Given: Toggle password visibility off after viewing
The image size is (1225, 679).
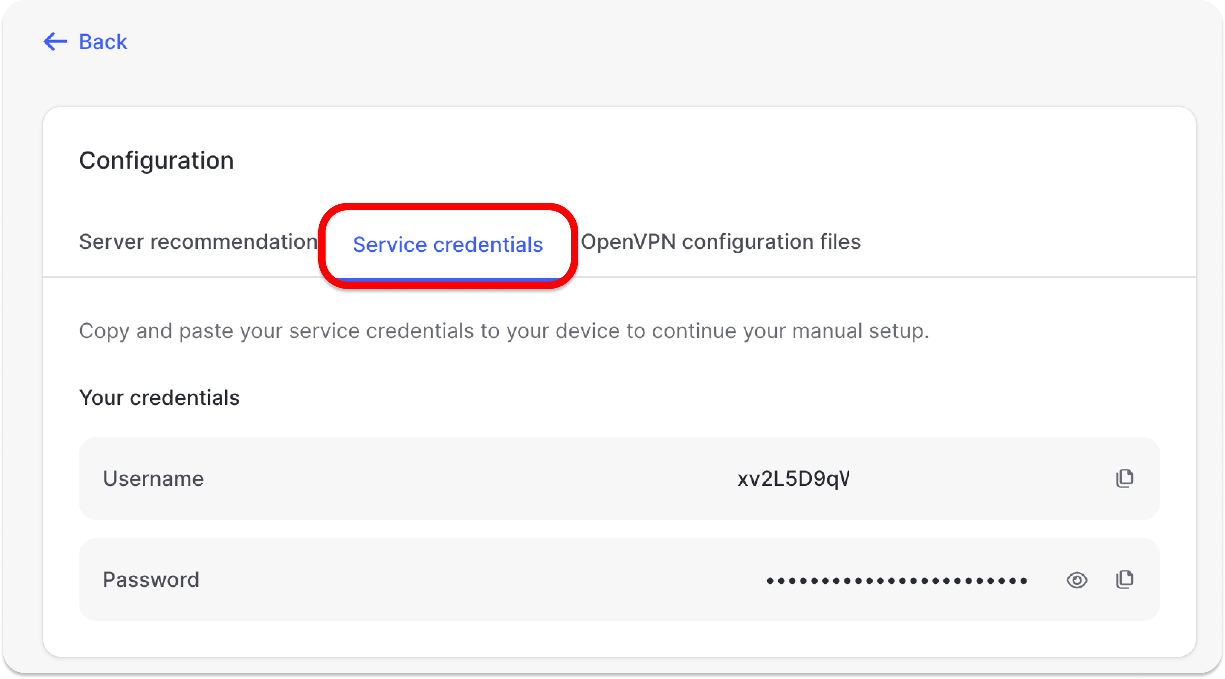Looking at the screenshot, I should pyautogui.click(x=1077, y=580).
